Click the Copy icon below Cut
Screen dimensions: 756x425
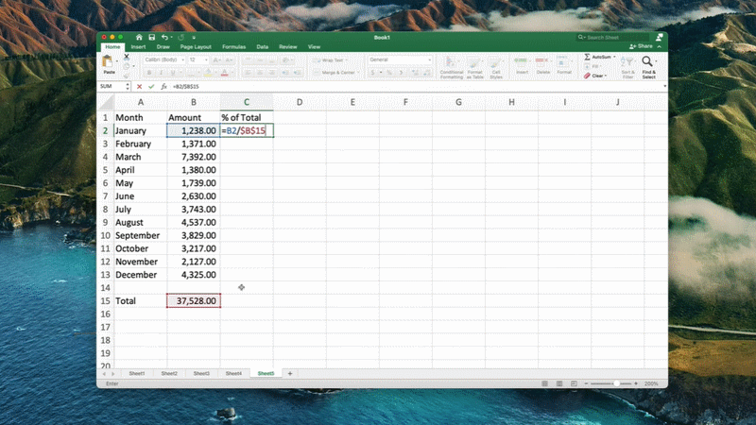coord(127,66)
